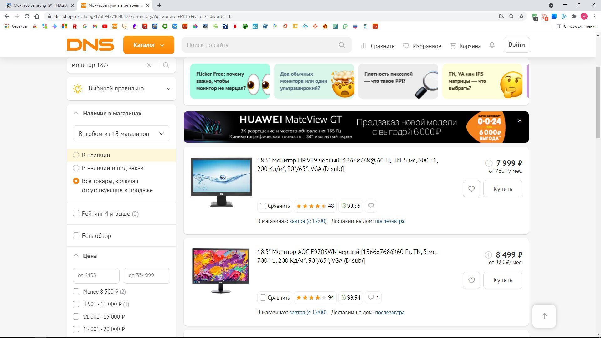Viewport: 601px width, 338px height.
Task: Open the HP V19 comments icon
Action: click(371, 206)
